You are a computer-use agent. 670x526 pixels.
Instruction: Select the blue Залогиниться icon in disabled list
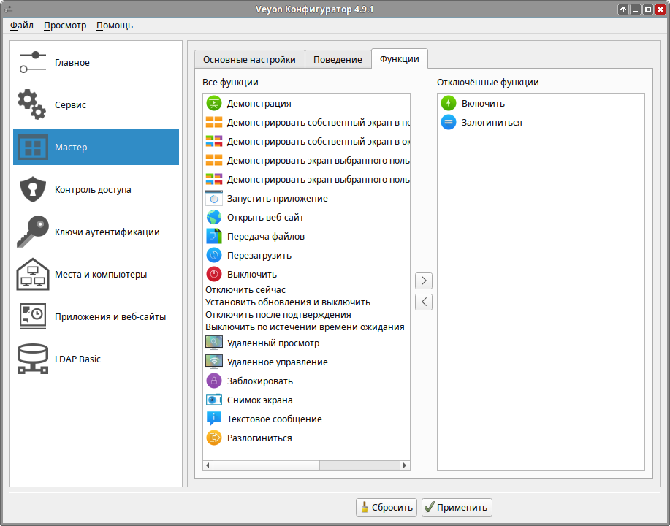pyautogui.click(x=449, y=122)
